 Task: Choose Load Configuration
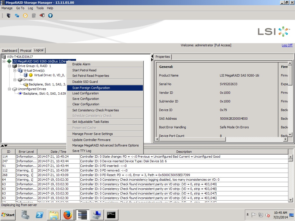click(105, 93)
